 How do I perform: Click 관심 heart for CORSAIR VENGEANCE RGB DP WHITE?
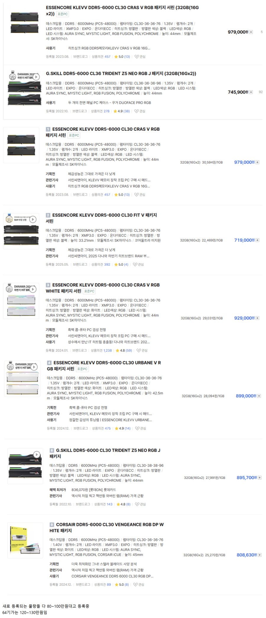coord(139,585)
